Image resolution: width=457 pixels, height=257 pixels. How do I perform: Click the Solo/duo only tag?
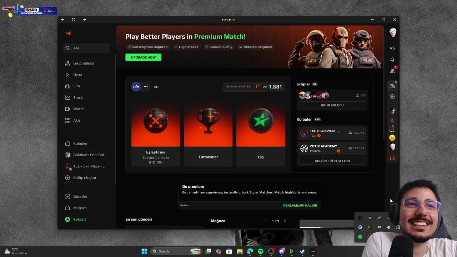point(219,47)
